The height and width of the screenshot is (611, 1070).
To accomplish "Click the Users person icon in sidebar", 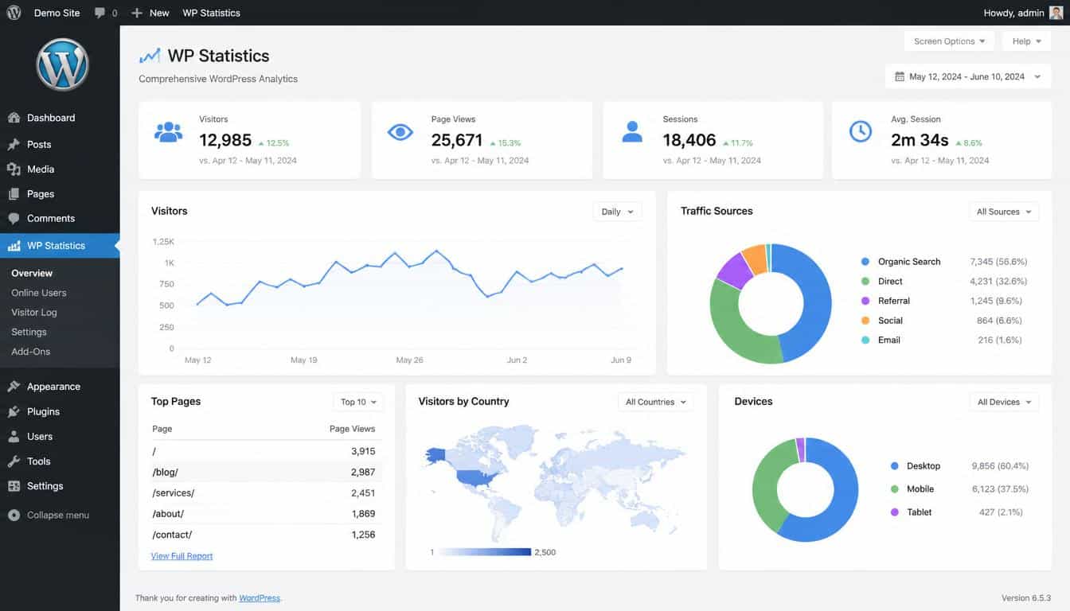I will pos(14,437).
